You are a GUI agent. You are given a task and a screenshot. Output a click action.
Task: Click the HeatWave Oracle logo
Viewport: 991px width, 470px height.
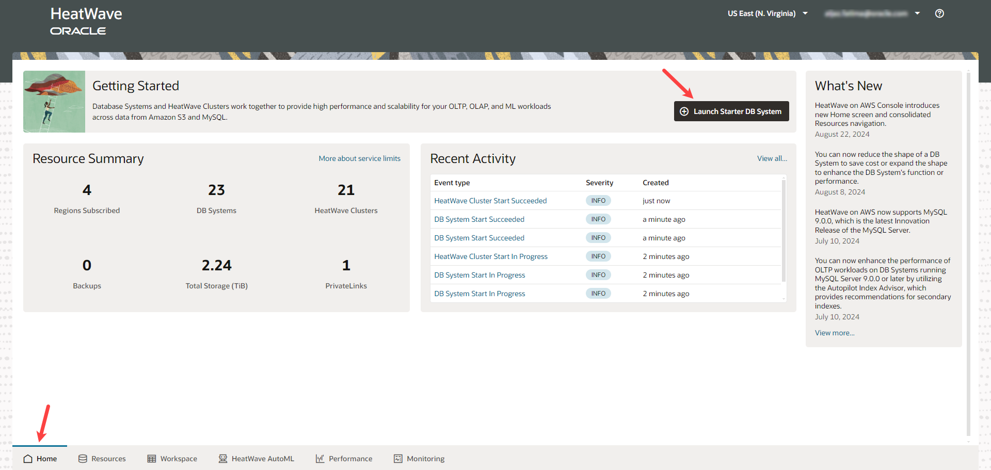point(86,21)
